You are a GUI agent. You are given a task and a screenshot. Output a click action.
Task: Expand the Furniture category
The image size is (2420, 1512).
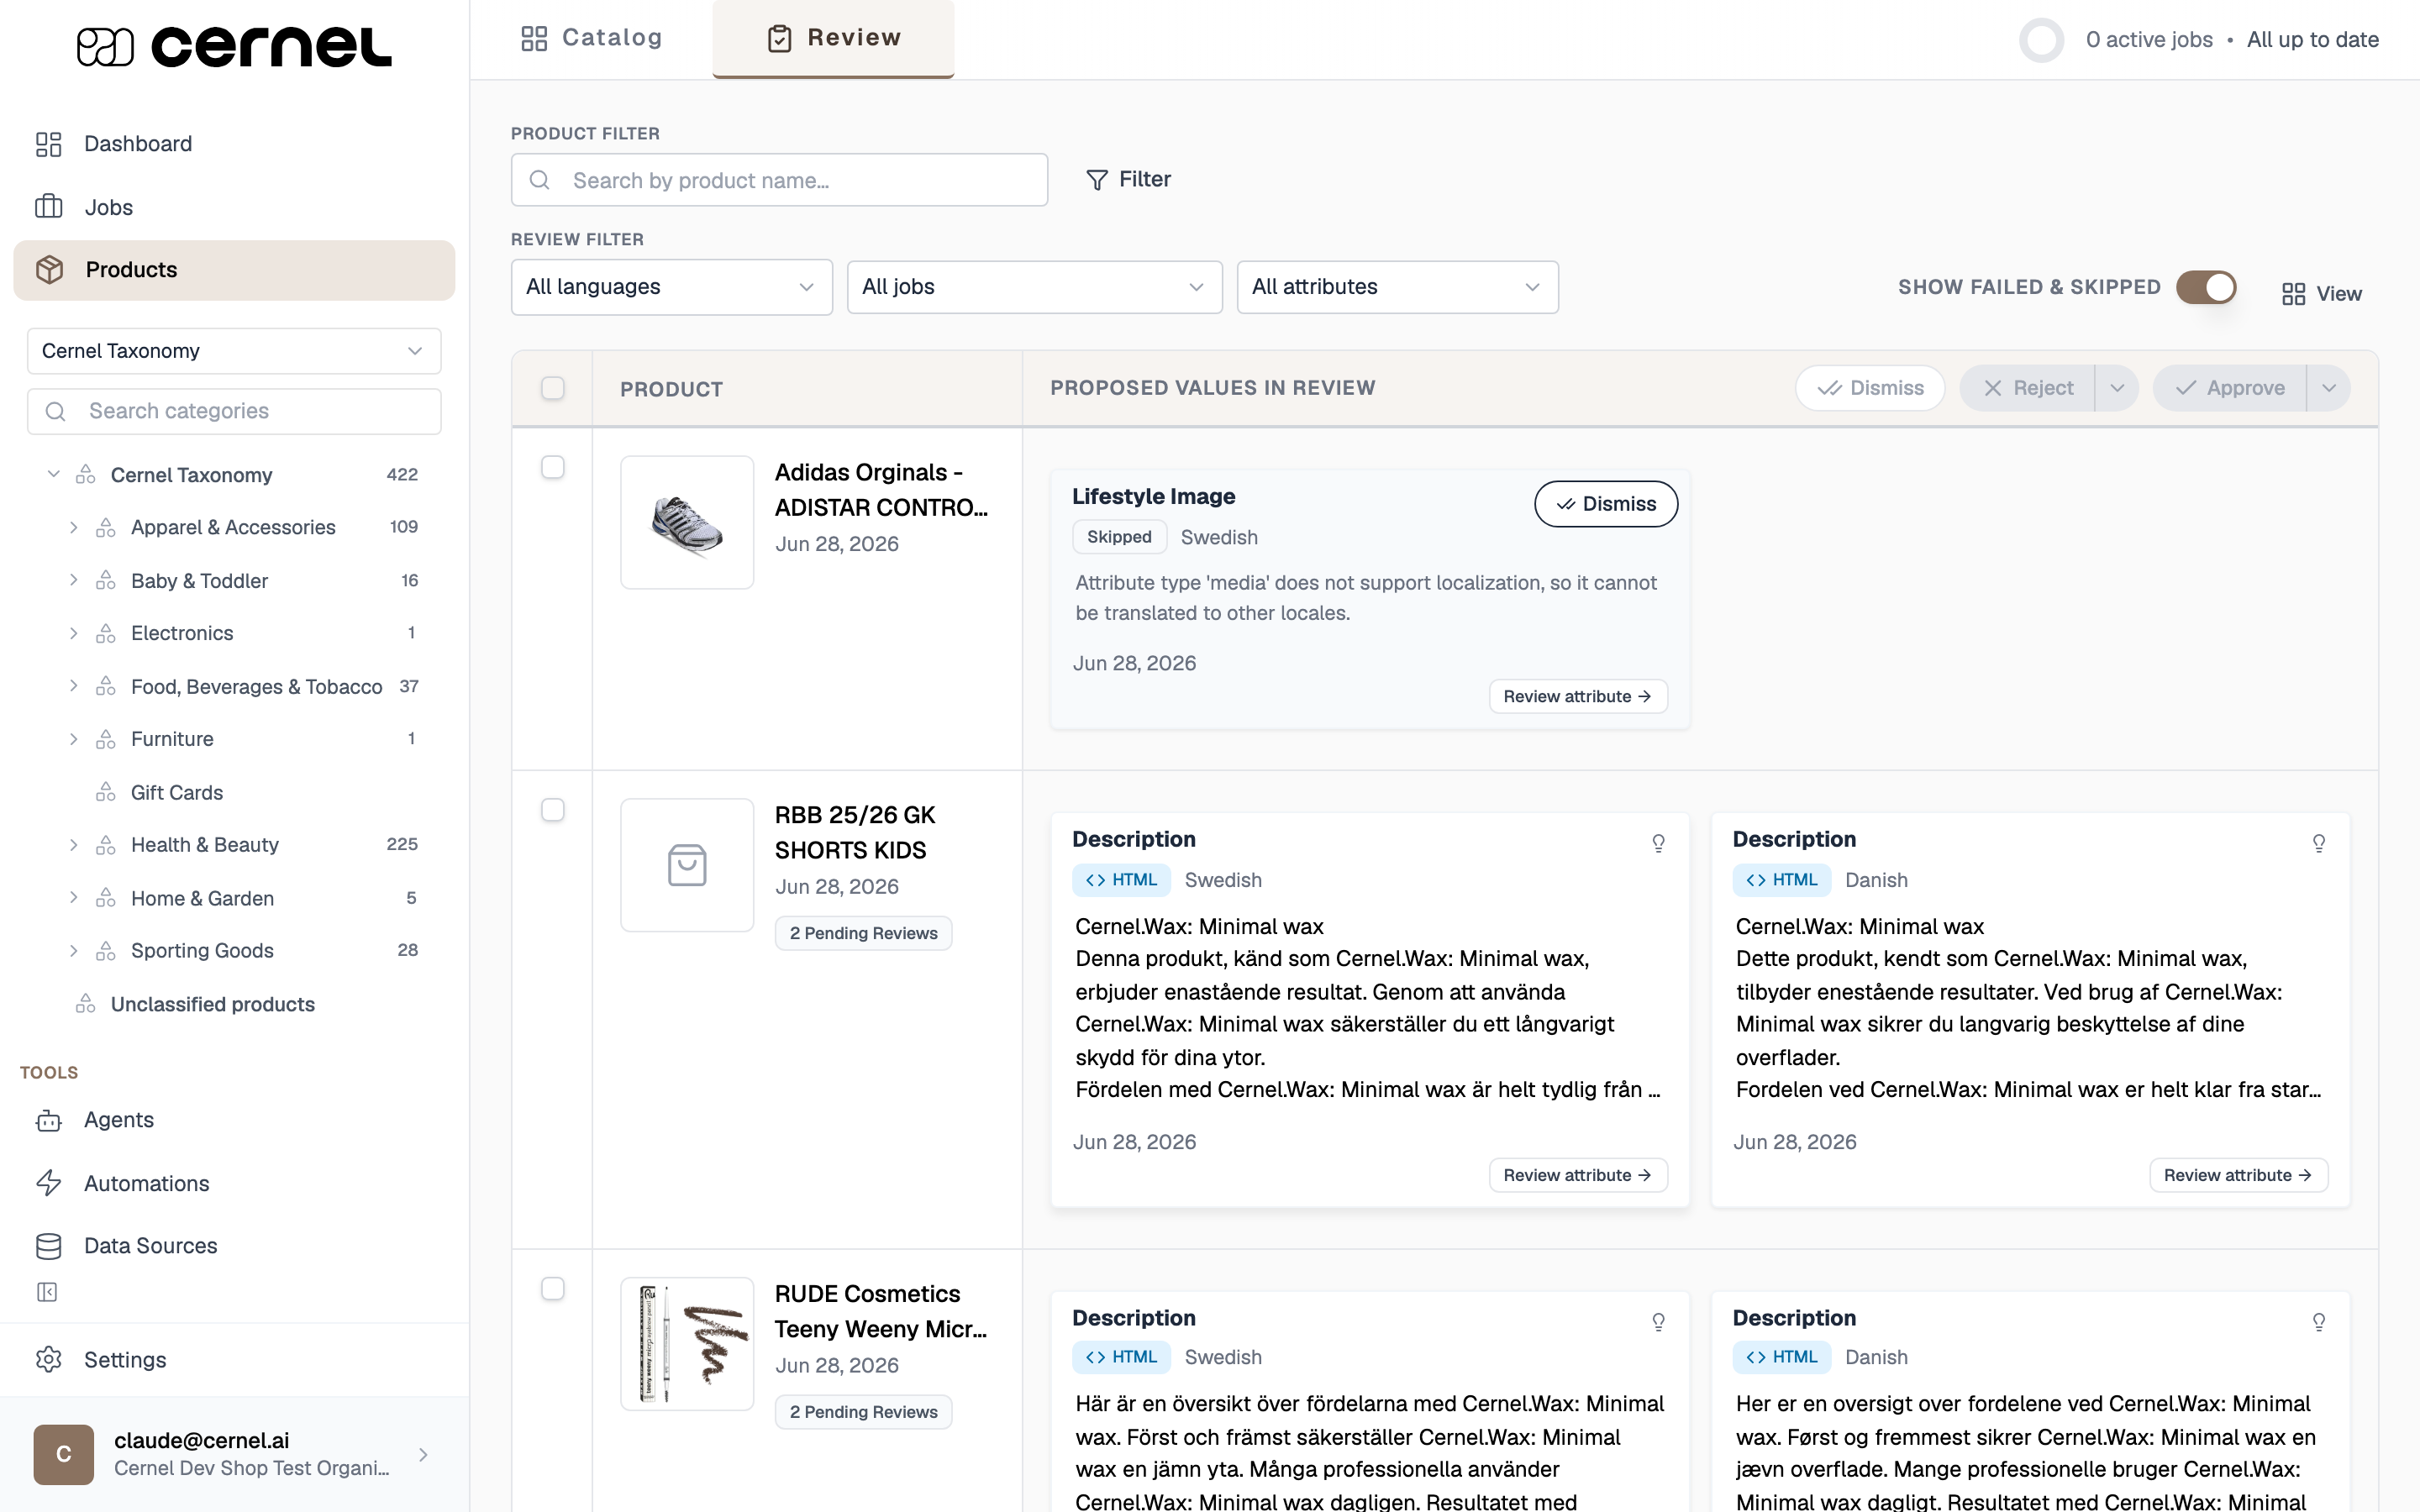(x=73, y=739)
